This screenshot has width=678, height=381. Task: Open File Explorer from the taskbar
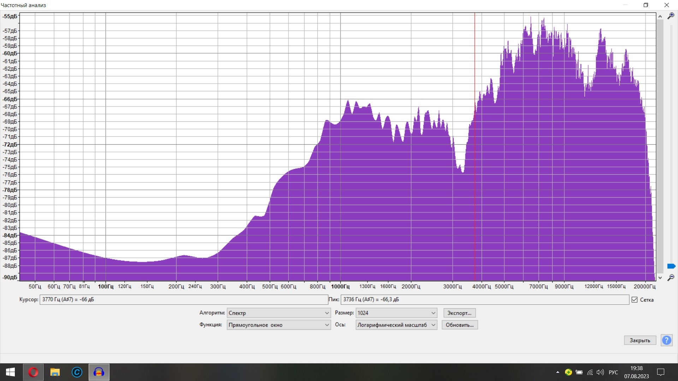point(55,372)
